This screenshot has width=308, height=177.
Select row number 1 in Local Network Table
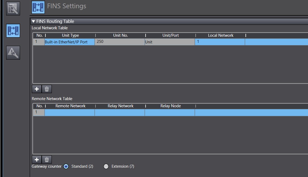[x=39, y=42]
